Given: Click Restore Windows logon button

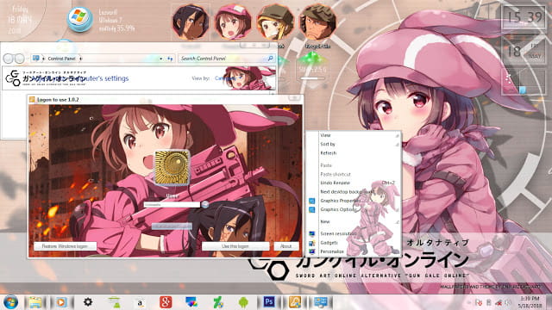Looking at the screenshot, I should (x=65, y=246).
